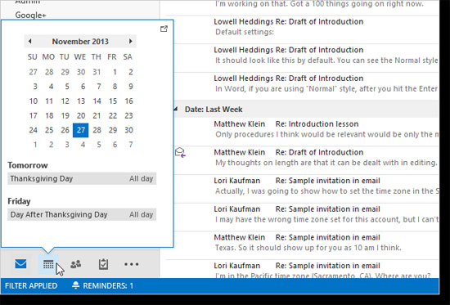Open Lowell Heddings email about hitting Enter in Word
The height and width of the screenshot is (305, 450).
click(x=306, y=83)
